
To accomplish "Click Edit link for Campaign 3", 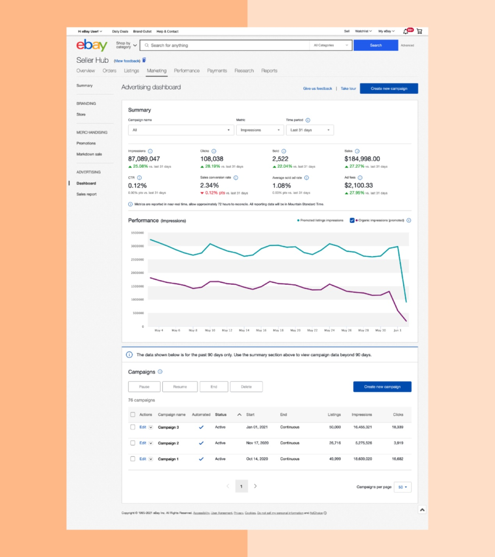I will (143, 427).
